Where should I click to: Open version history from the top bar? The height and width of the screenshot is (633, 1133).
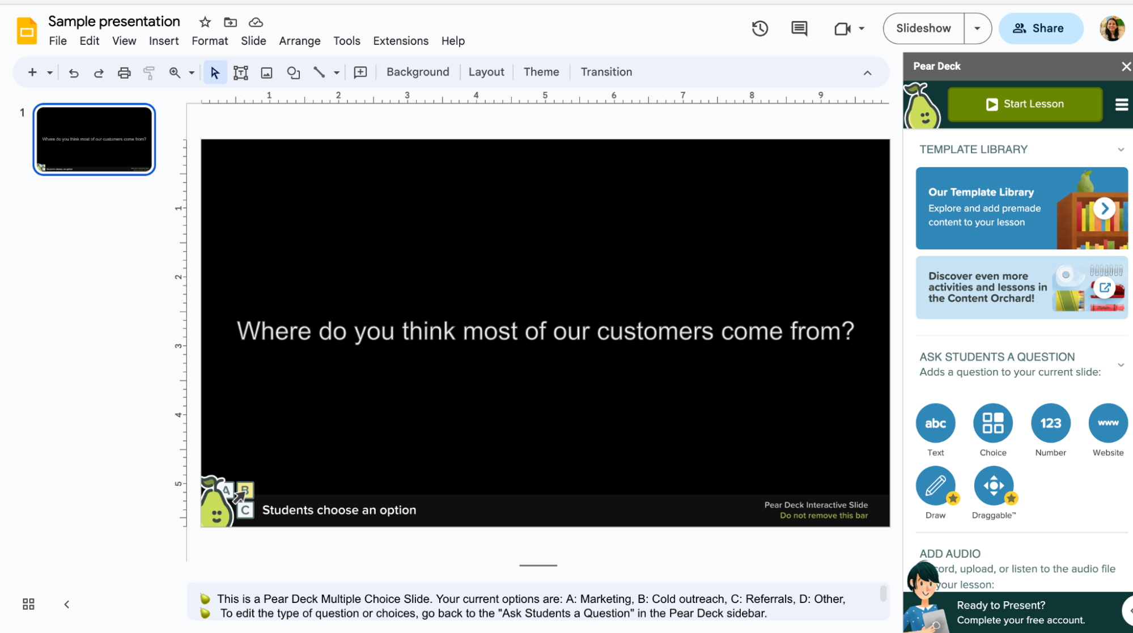point(759,28)
